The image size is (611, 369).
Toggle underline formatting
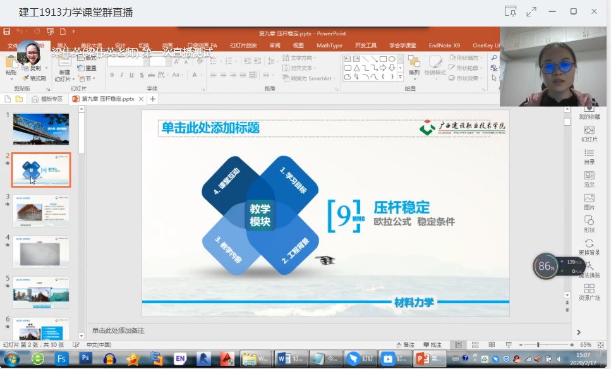[x=131, y=75]
